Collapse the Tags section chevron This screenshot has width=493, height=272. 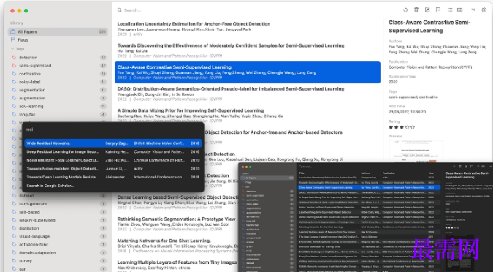coord(12,49)
